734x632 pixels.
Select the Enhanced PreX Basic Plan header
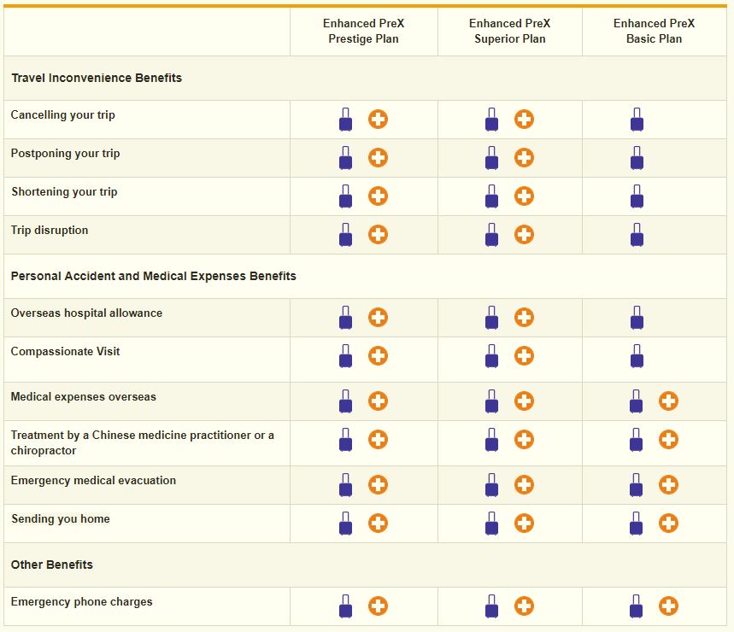pyautogui.click(x=654, y=32)
